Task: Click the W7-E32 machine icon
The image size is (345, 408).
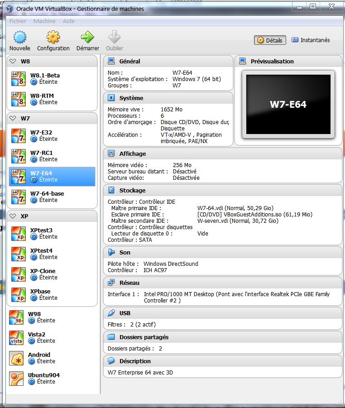Action: [19, 135]
